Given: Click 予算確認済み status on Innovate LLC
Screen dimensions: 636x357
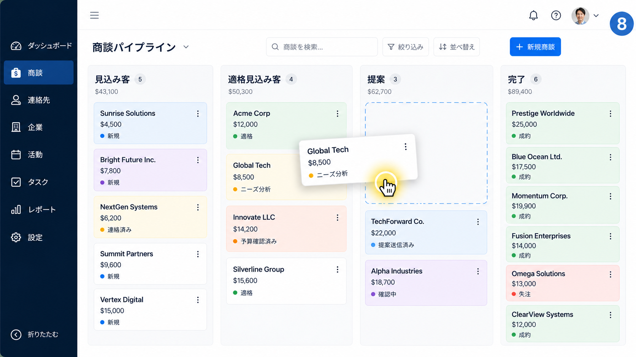Looking at the screenshot, I should pos(259,241).
